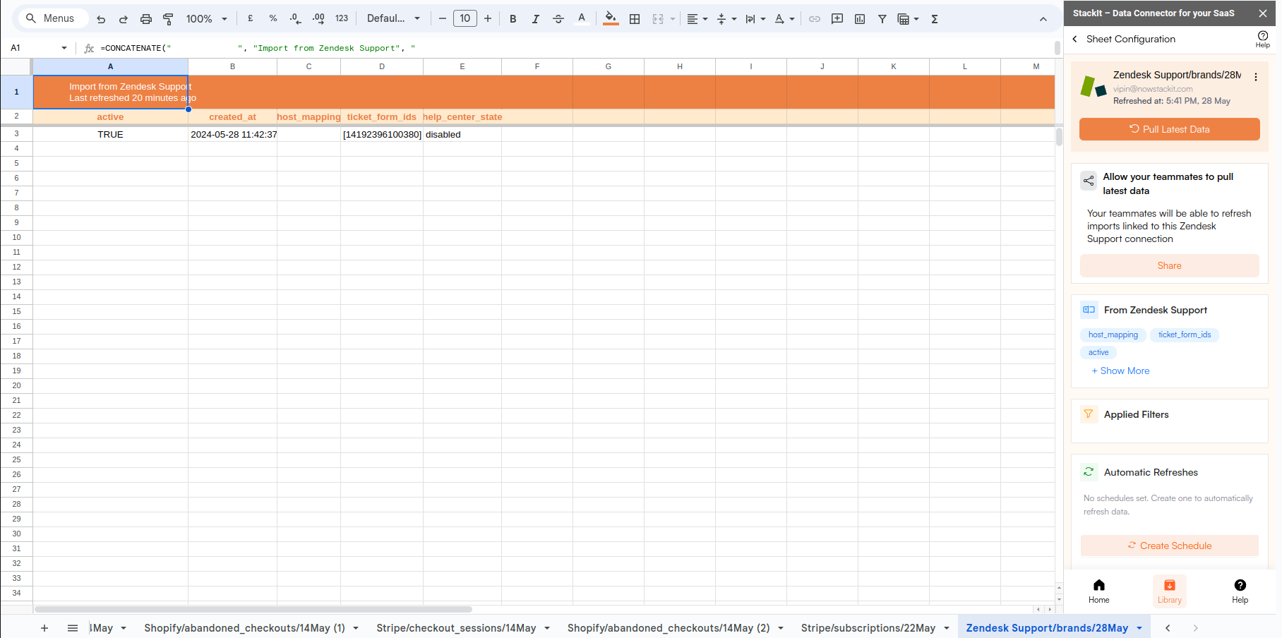Click the Insert chart icon
Viewport: 1282px width, 638px height.
point(860,19)
